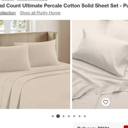
Task: Select the highlighted second carousel dot
Action: point(58,116)
